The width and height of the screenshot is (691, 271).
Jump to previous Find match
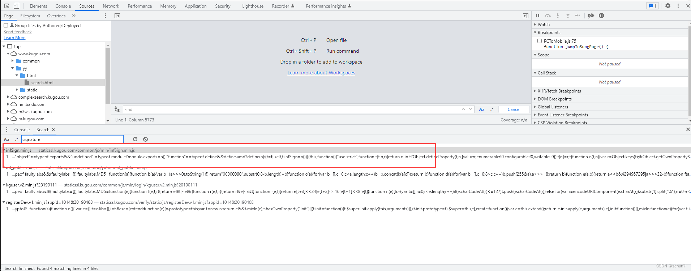click(463, 109)
